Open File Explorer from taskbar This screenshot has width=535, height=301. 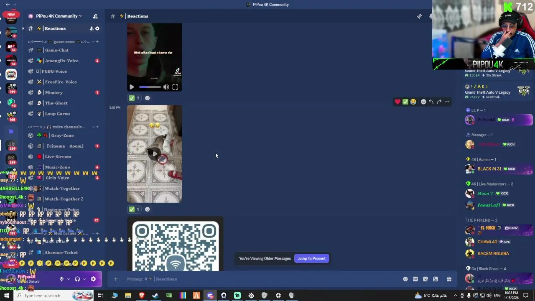pos(128,296)
